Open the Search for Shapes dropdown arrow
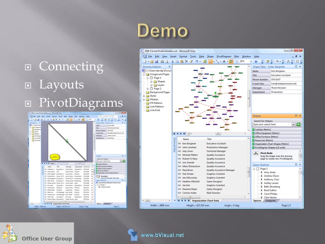The image size is (325, 244). tap(293, 125)
